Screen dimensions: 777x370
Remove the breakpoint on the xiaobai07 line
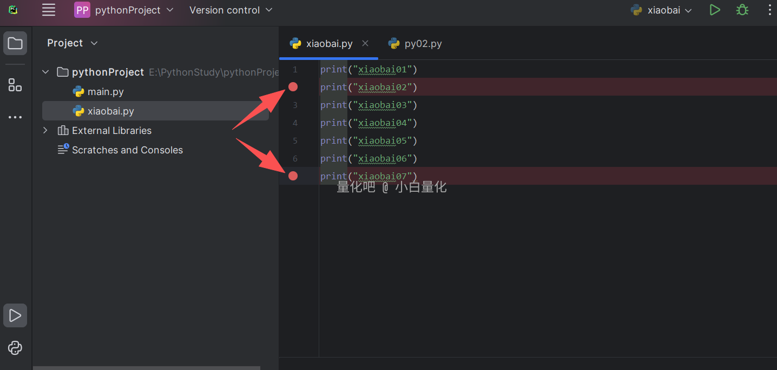pyautogui.click(x=293, y=176)
